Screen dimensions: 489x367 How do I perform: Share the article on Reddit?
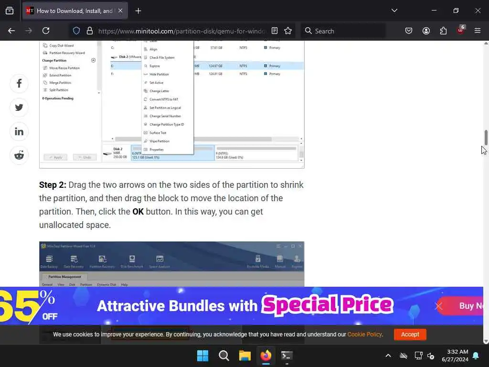19,155
